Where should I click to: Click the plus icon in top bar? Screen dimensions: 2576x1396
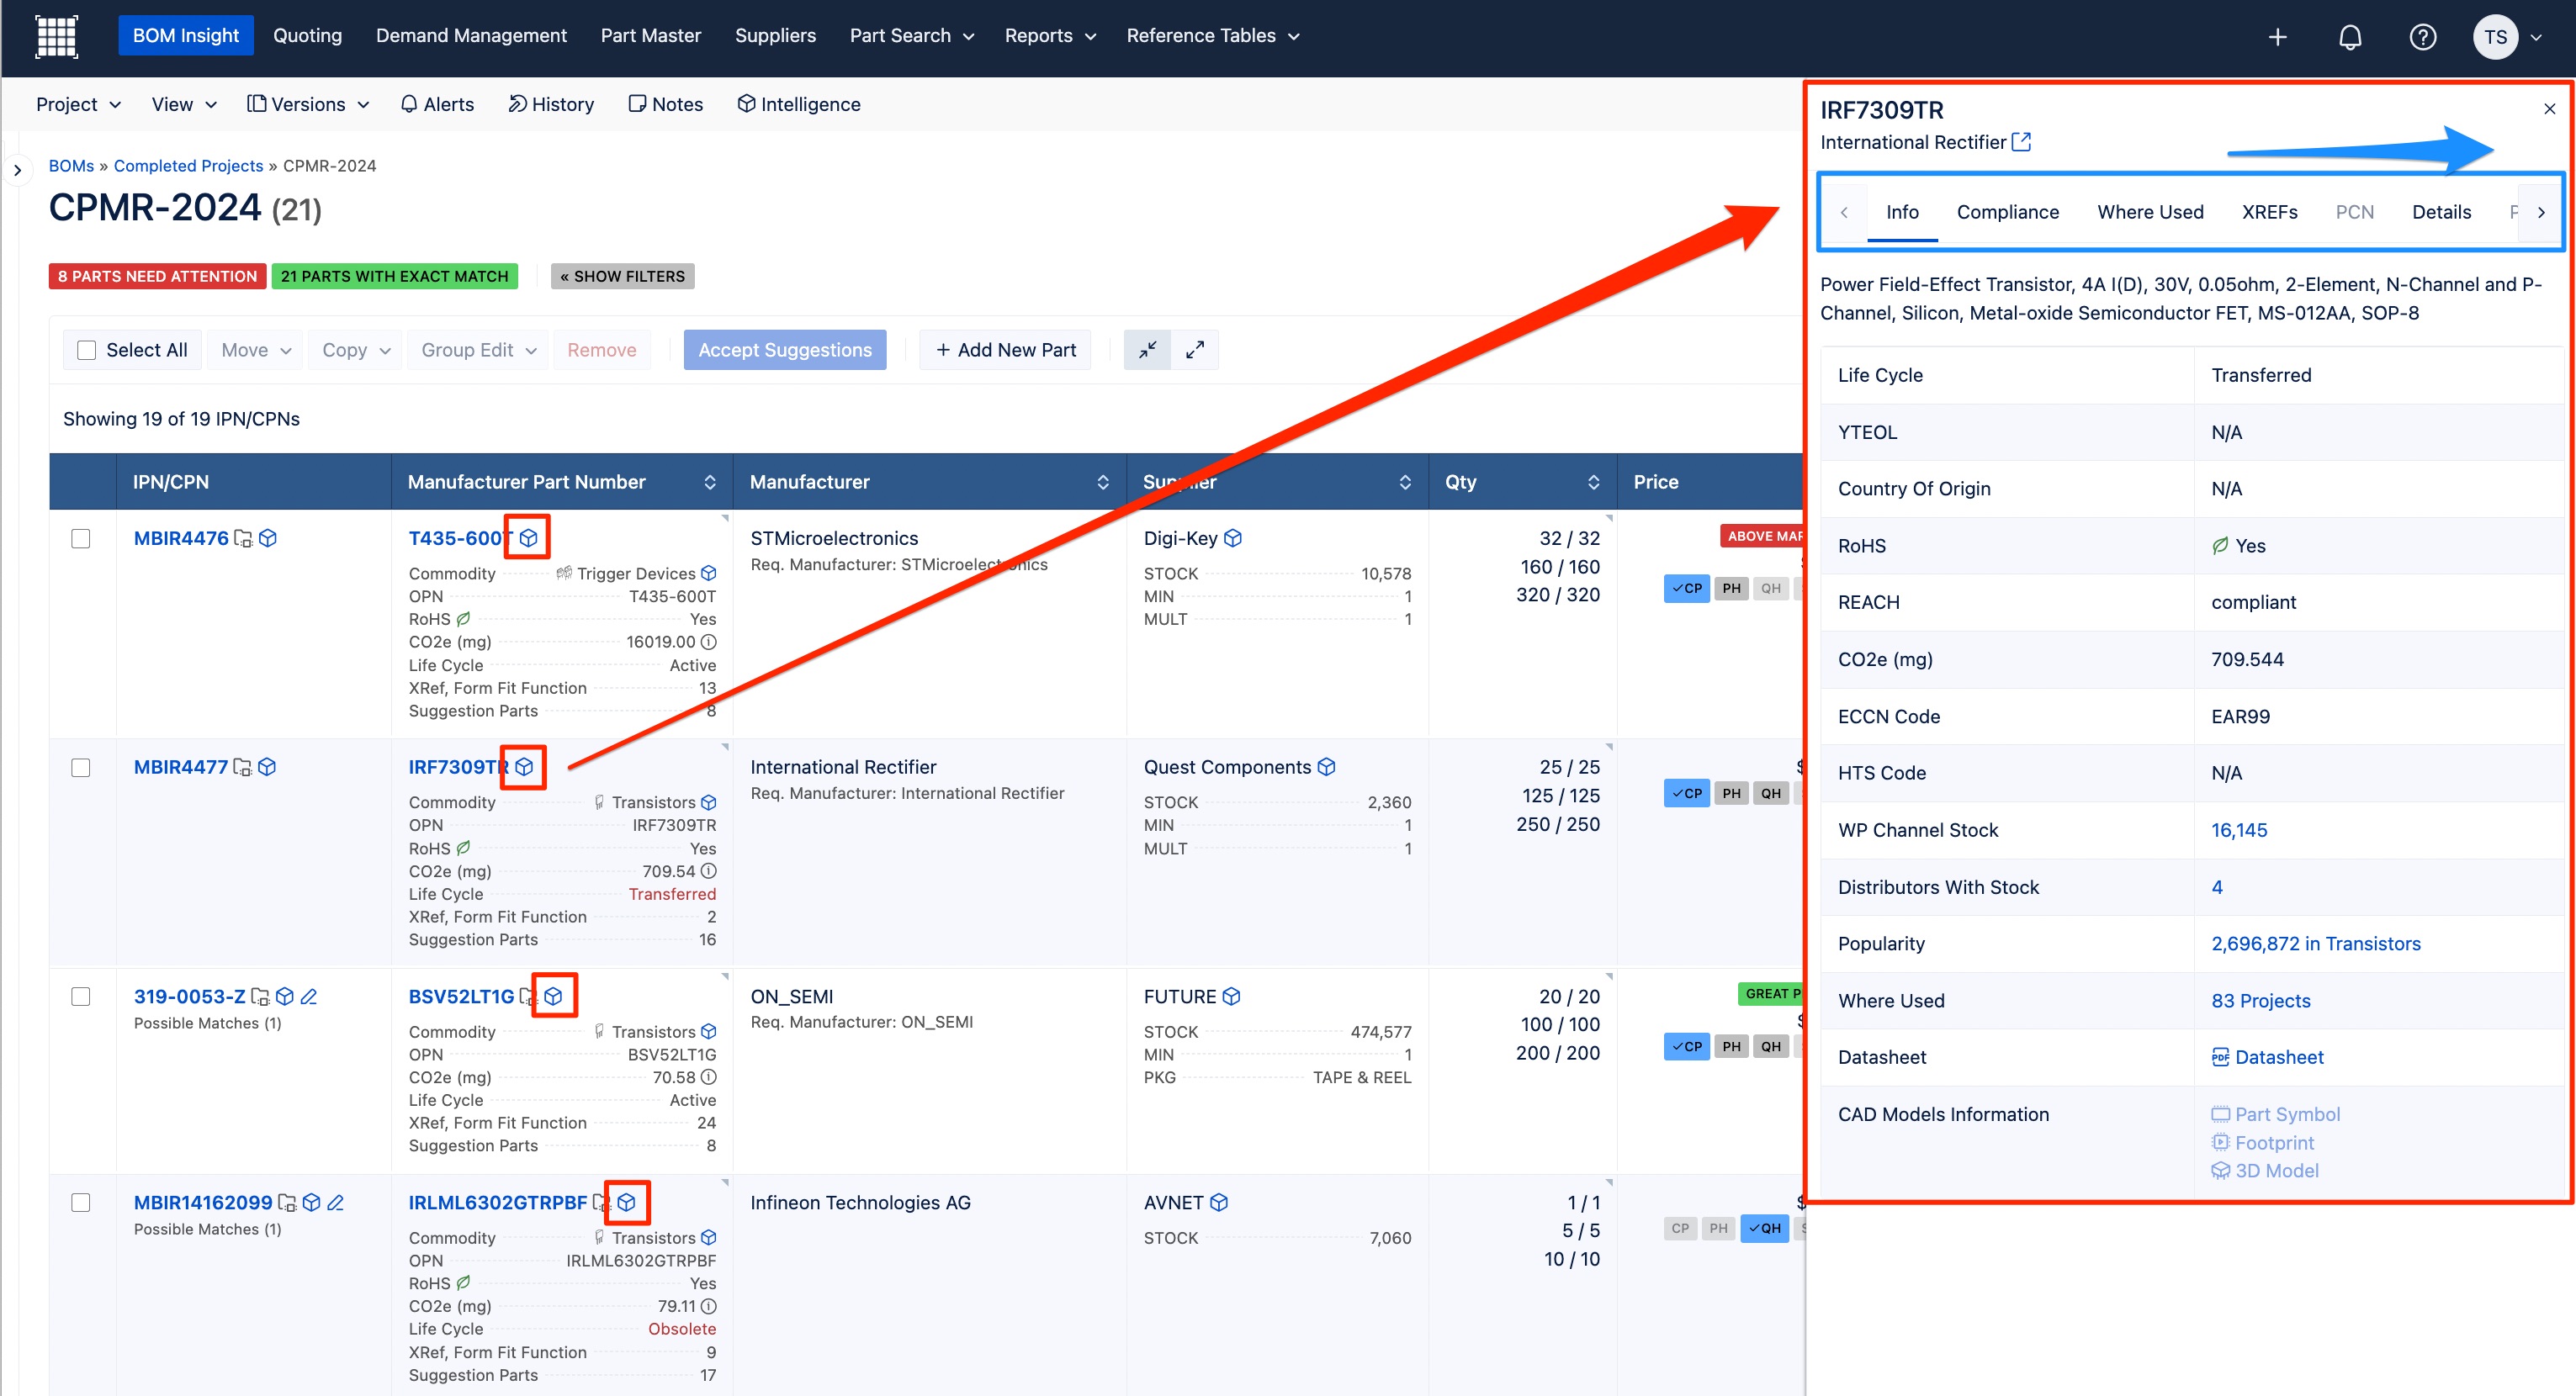point(2277,37)
